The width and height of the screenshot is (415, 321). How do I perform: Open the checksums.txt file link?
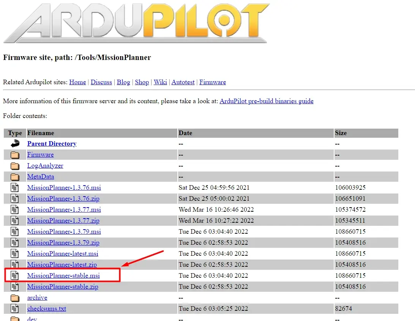pos(47,308)
